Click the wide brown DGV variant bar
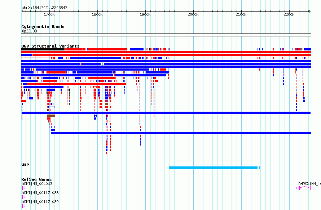 click(51, 116)
